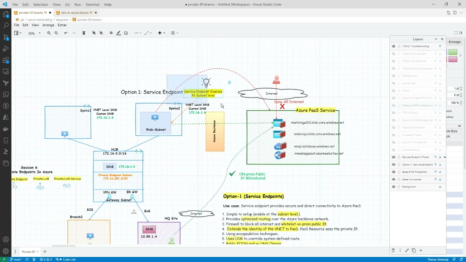Open Run and Debug view

click(x=5, y=49)
